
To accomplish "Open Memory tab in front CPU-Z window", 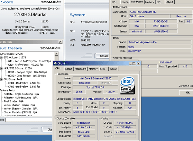I will click(x=93, y=69).
